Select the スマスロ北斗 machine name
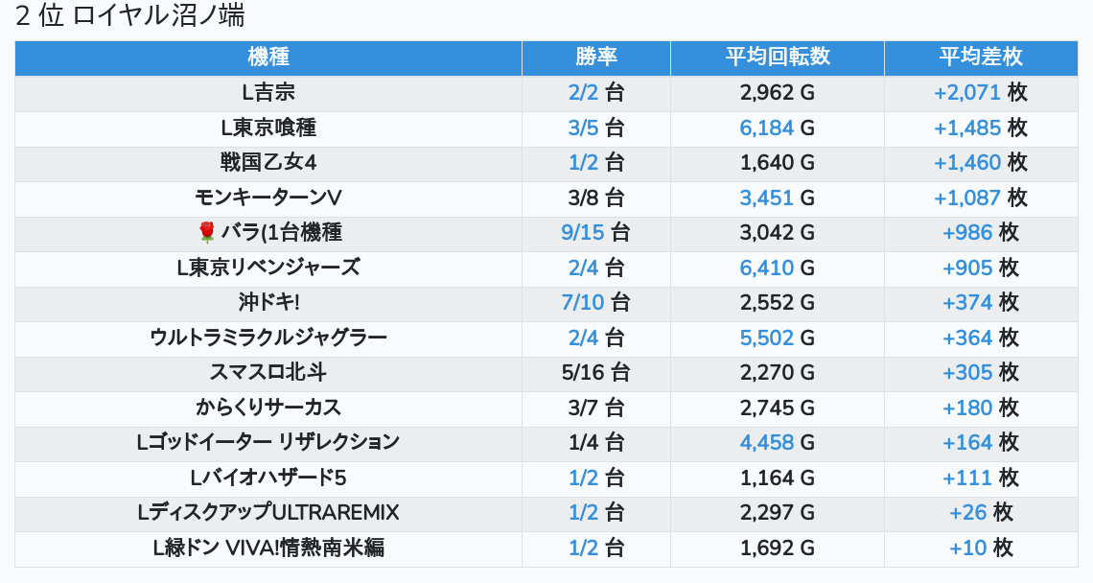1093x583 pixels. pos(268,373)
